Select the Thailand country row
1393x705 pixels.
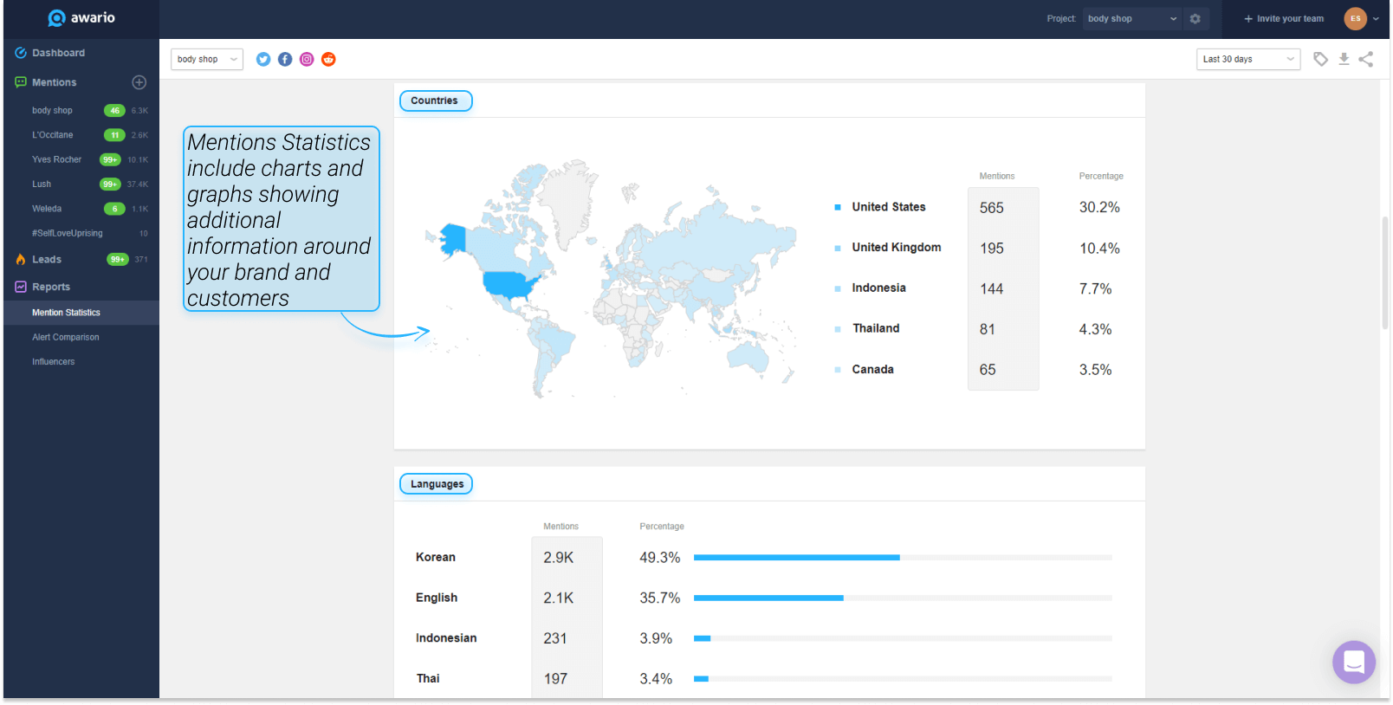tap(979, 329)
